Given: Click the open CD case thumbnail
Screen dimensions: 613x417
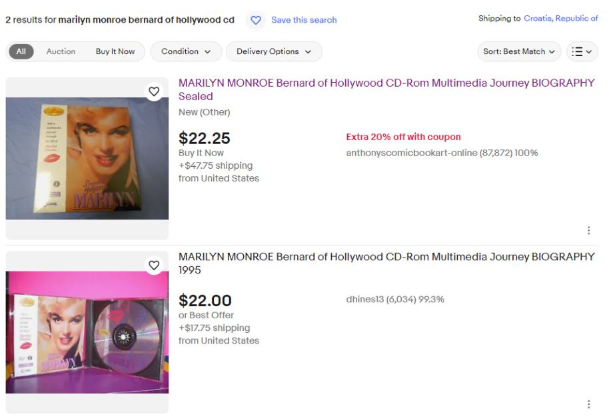Looking at the screenshot, I should coord(87,332).
